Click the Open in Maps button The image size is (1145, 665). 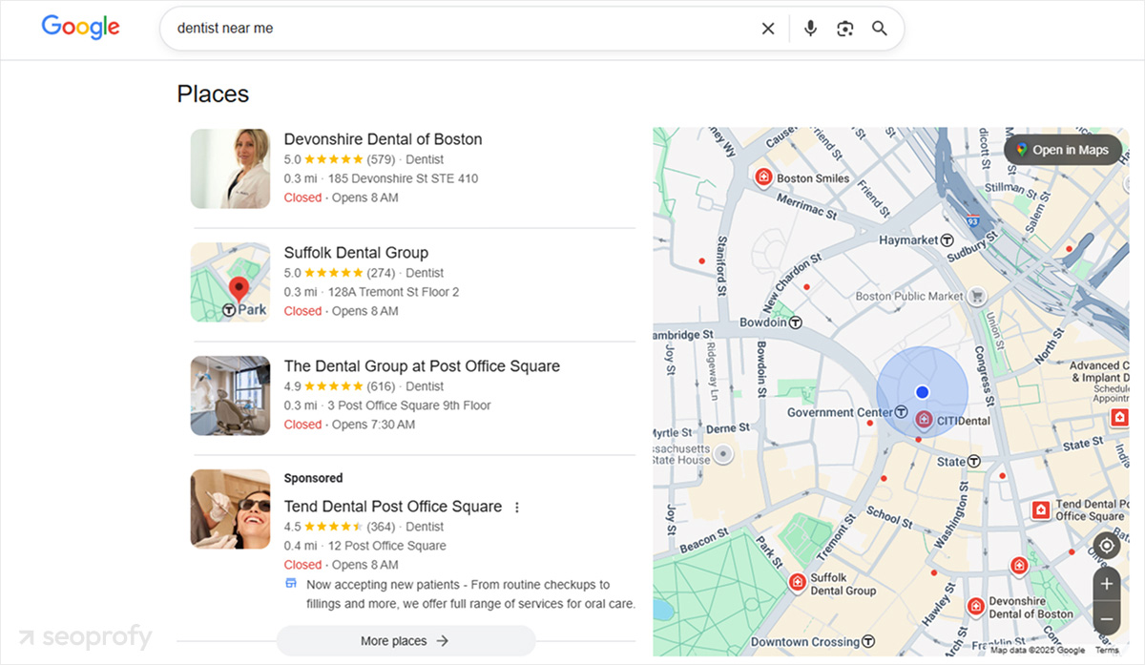[1063, 150]
